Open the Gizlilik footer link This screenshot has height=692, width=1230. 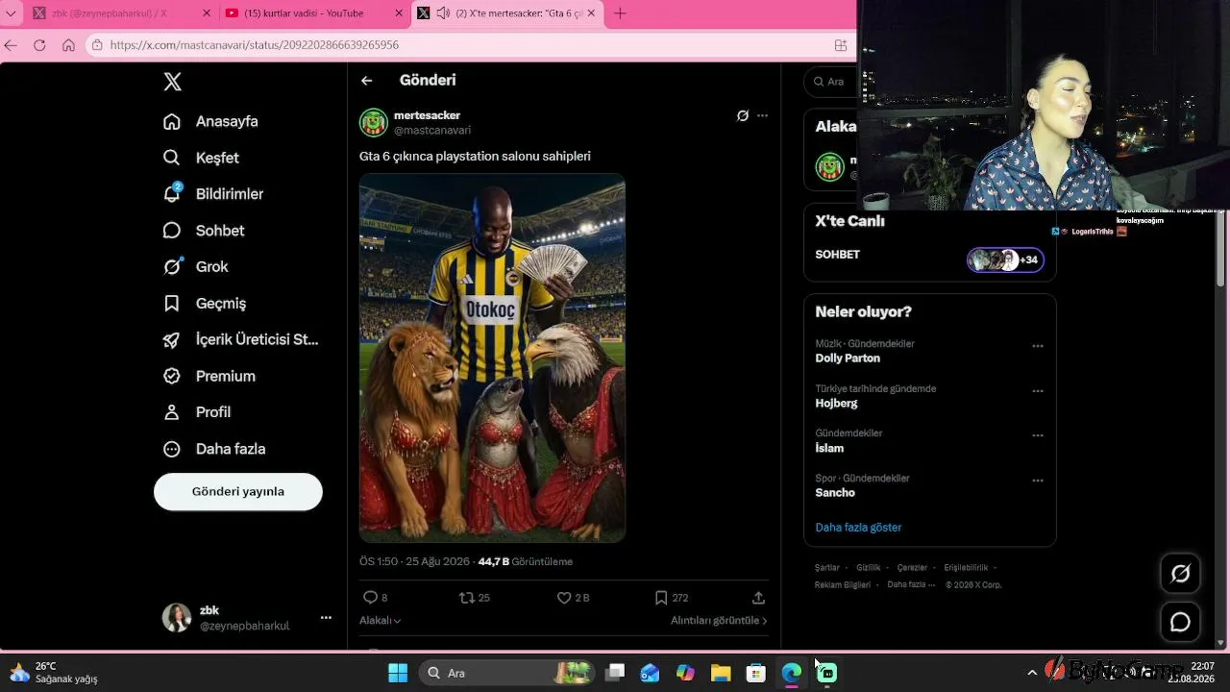(869, 568)
